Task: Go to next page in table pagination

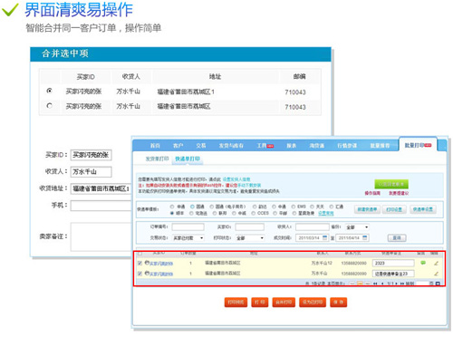Action: [x=397, y=284]
